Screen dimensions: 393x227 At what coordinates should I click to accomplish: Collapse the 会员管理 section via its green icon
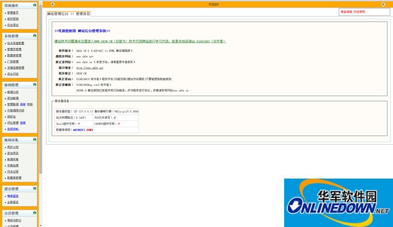click(x=34, y=212)
